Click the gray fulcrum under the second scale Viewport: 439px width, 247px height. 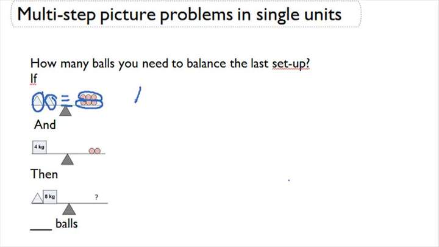pyautogui.click(x=68, y=159)
